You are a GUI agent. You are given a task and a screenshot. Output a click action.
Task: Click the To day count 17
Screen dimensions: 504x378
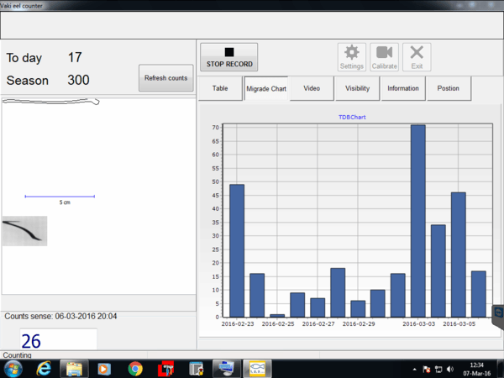tap(75, 57)
